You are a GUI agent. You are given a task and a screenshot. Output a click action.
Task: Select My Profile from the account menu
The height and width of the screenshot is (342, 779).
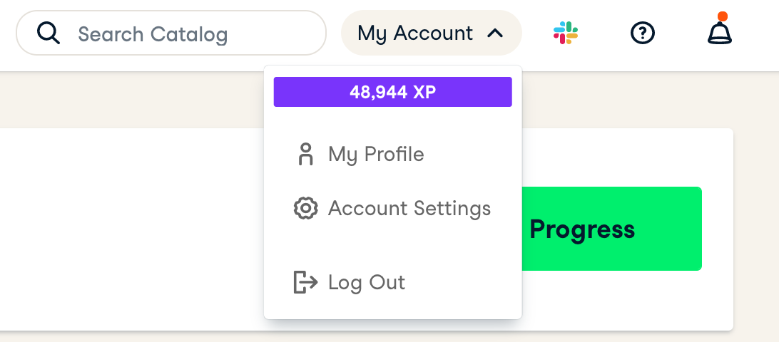coord(376,154)
